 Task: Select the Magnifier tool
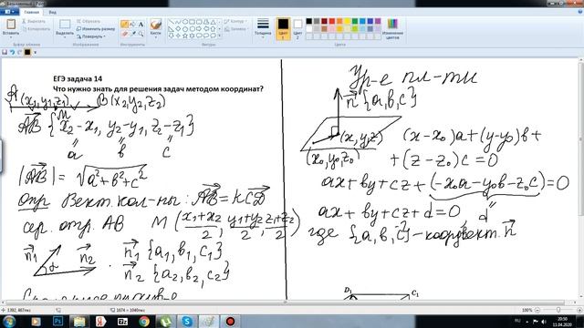pyautogui.click(x=141, y=34)
